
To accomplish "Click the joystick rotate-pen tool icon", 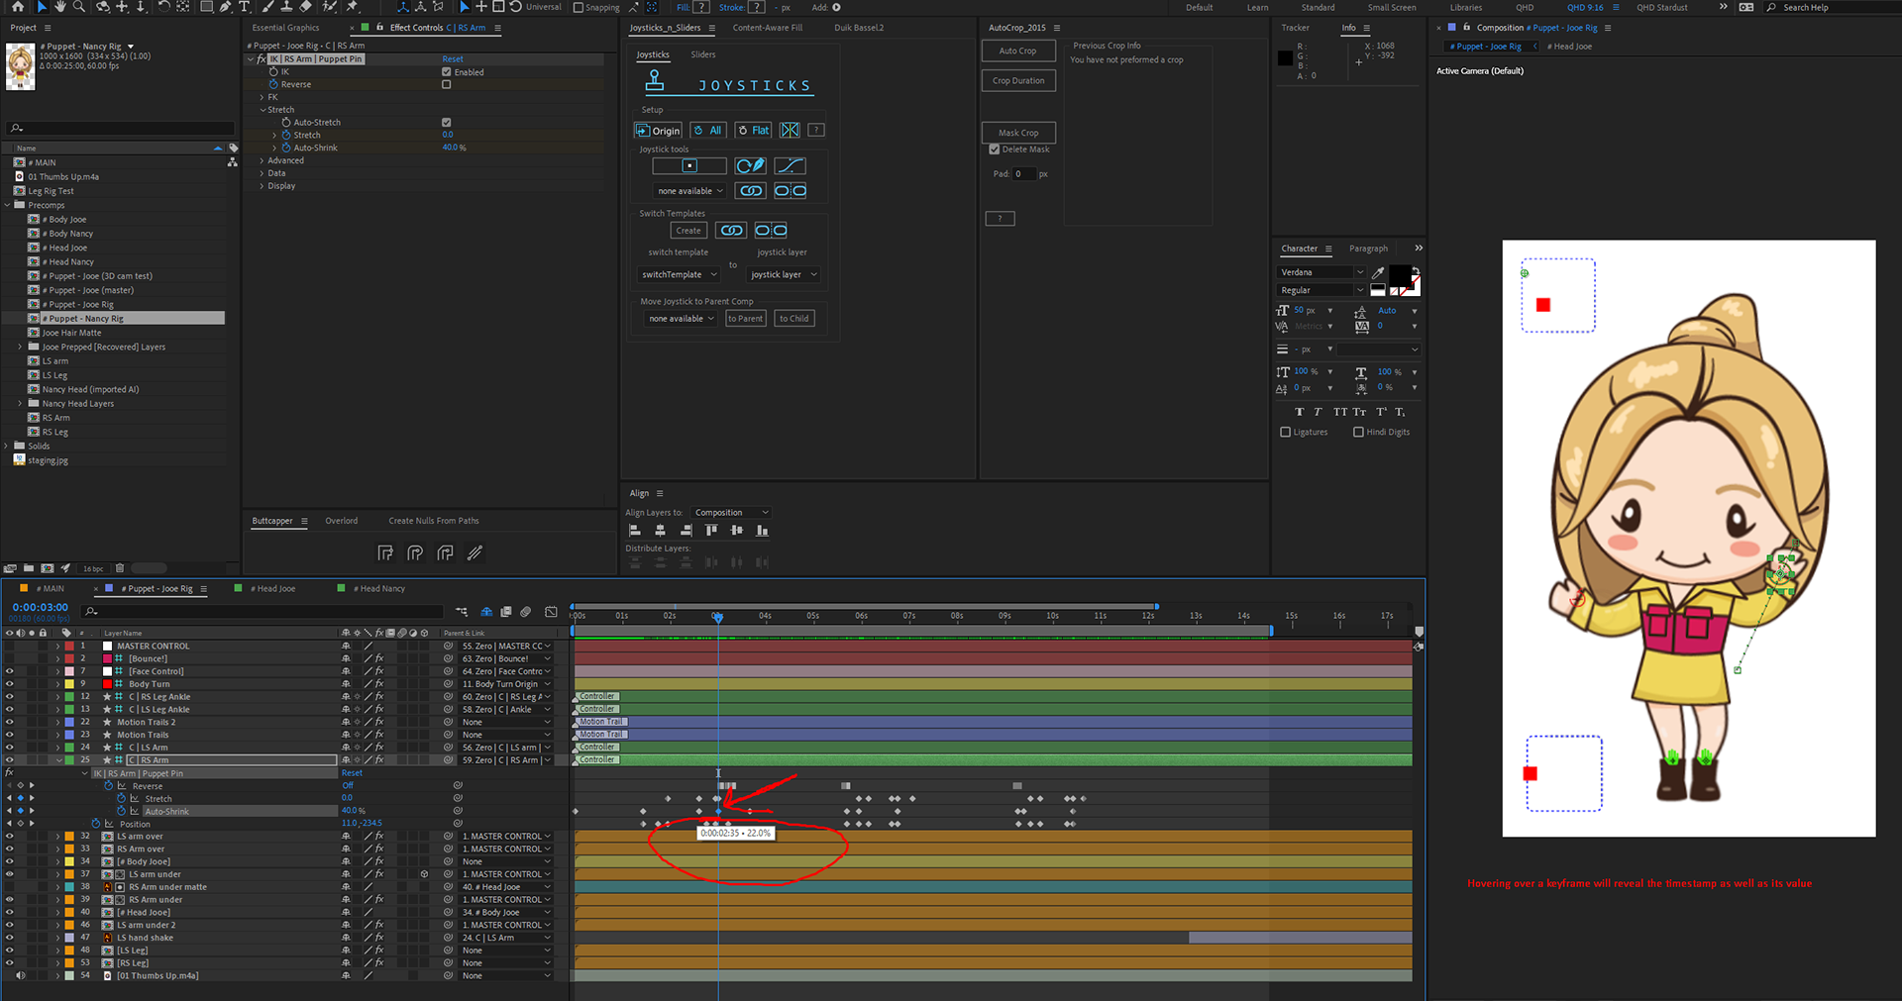I will (750, 165).
